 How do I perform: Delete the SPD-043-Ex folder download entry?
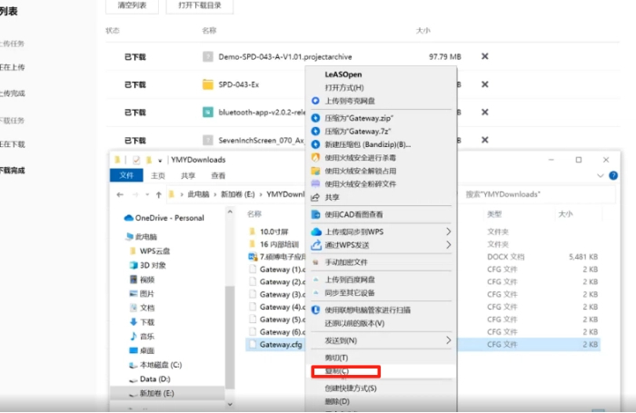pos(484,84)
